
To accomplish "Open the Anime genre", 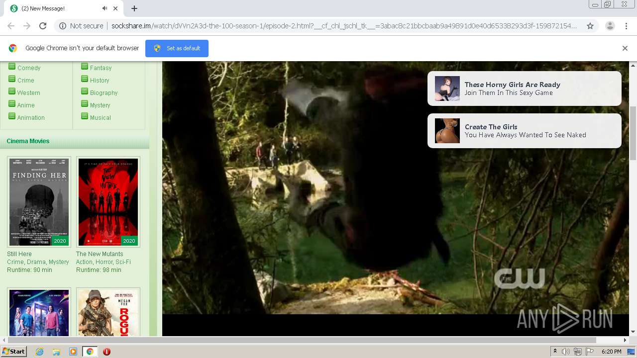I will point(26,105).
